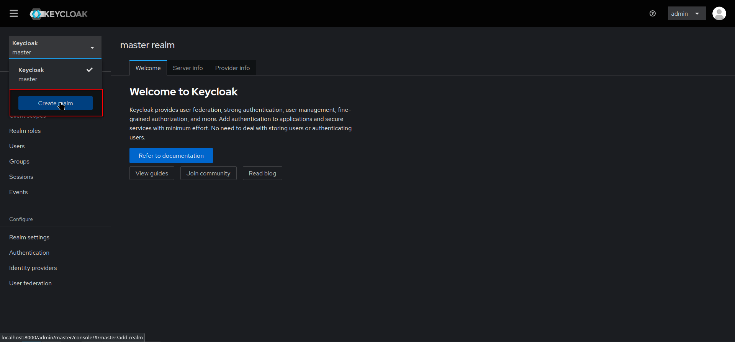
Task: Open Authentication in the sidebar
Action: (x=29, y=253)
